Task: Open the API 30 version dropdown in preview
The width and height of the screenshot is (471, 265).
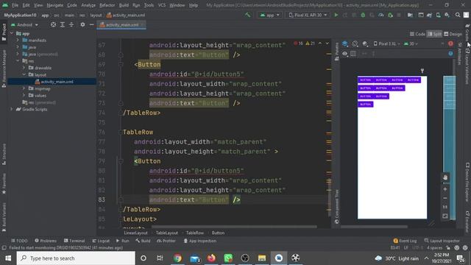Action: coord(411,44)
